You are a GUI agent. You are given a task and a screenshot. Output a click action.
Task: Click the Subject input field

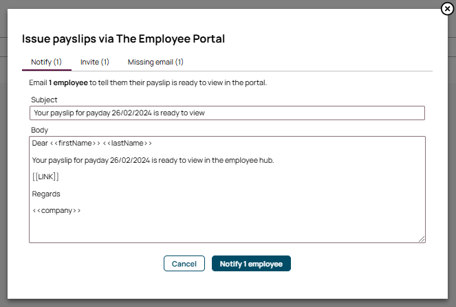[x=227, y=113]
